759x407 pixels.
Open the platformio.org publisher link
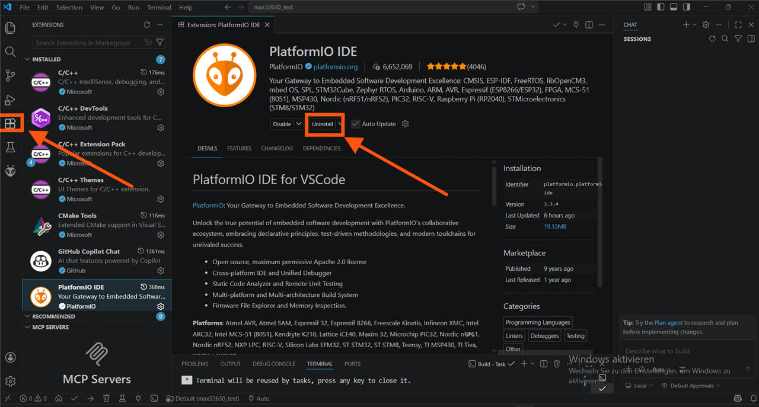point(336,67)
